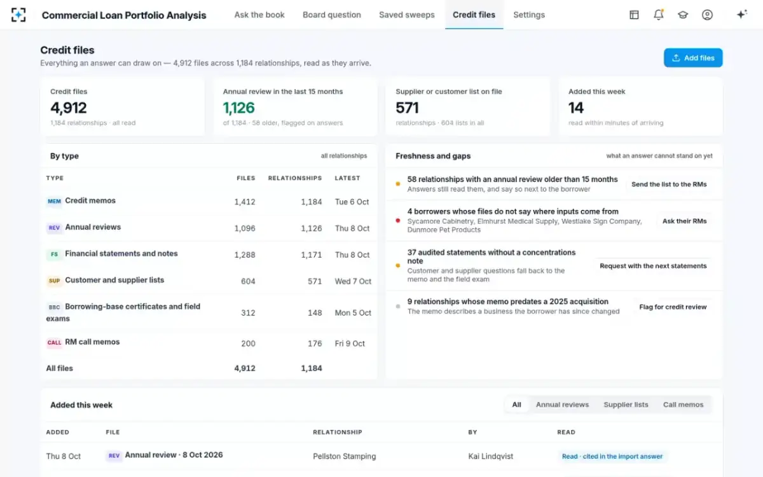Switch to Ask the book tab
Screen dimensions: 763x477
tap(259, 15)
